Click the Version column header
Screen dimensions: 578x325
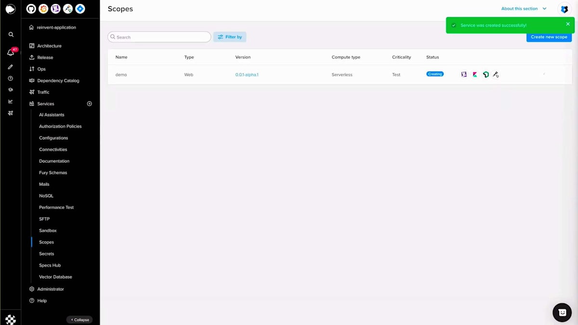[x=243, y=57]
